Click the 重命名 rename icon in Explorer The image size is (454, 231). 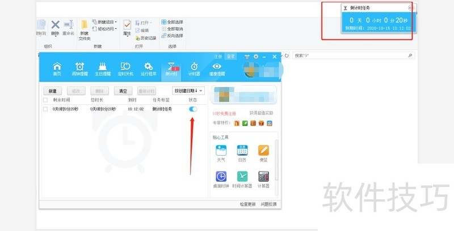pos(69,28)
